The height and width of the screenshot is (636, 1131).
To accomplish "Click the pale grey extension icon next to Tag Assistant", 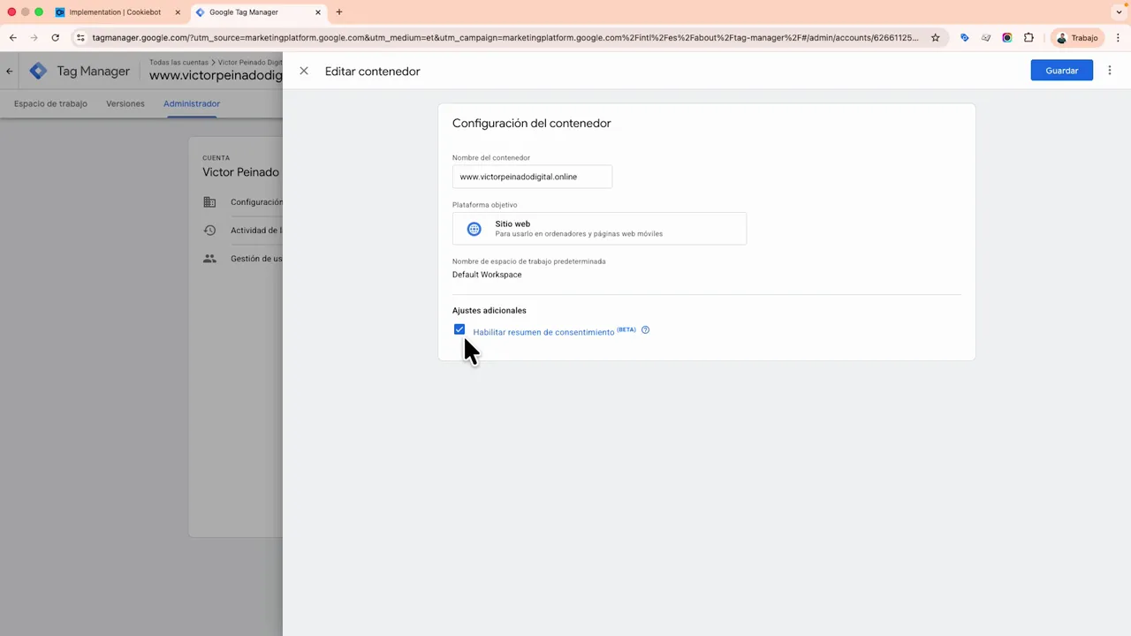I will click(x=986, y=38).
